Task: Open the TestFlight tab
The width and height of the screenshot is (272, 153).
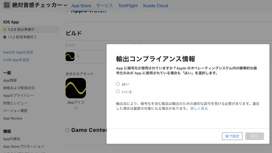Action: (x=128, y=6)
